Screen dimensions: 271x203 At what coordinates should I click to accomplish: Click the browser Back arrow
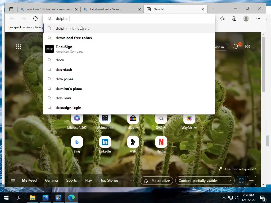tap(12, 19)
